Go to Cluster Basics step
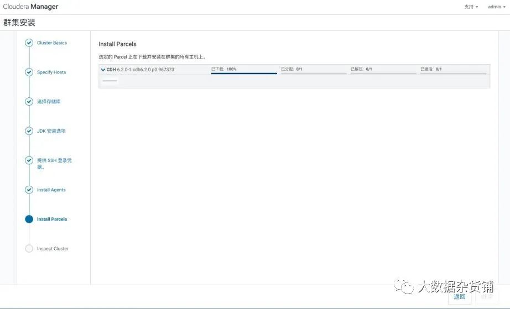This screenshot has height=309, width=510. click(x=51, y=43)
